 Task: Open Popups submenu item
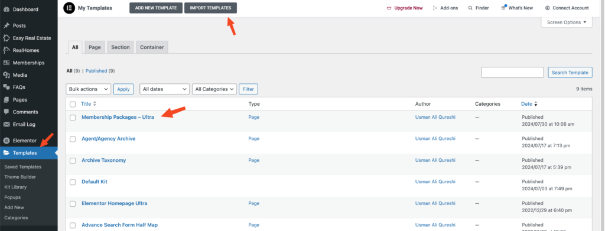[12, 197]
